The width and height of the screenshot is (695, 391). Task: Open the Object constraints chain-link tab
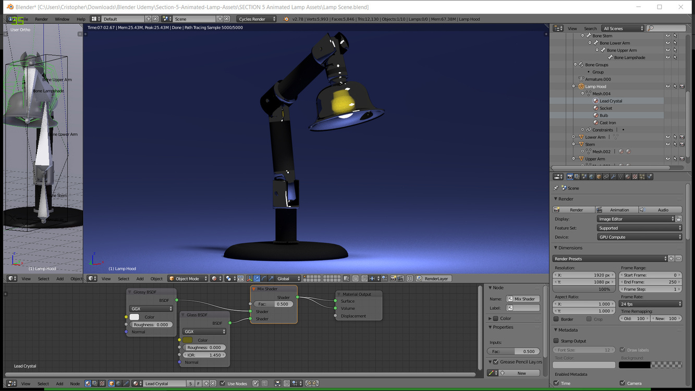tap(606, 177)
